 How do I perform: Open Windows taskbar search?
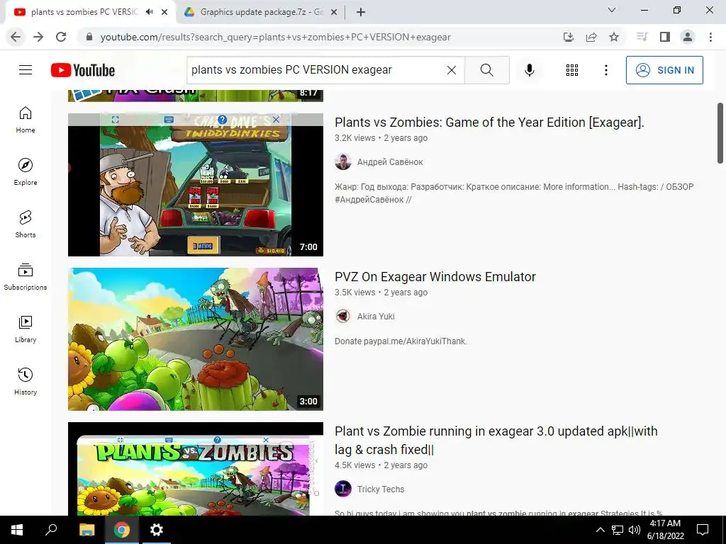pos(51,530)
